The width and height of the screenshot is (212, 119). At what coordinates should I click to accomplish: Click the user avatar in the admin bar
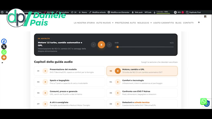pos(205,16)
